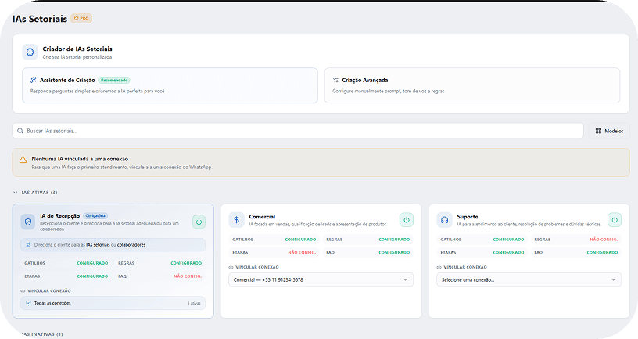This screenshot has height=339, width=638.
Task: Open Etapas row in Suporte card
Action: [482, 253]
